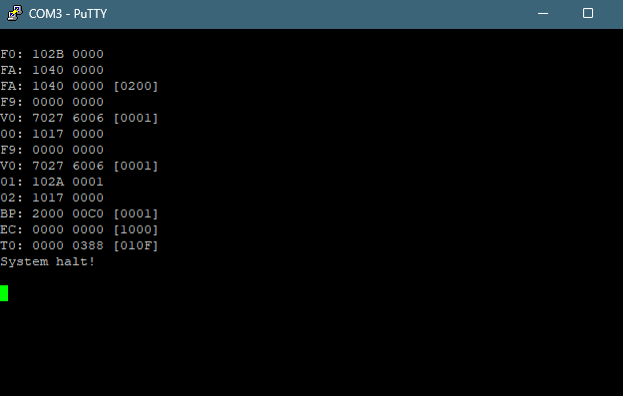This screenshot has height=396, width=623.
Task: Click 2000 on the BP line
Action: [x=48, y=213]
